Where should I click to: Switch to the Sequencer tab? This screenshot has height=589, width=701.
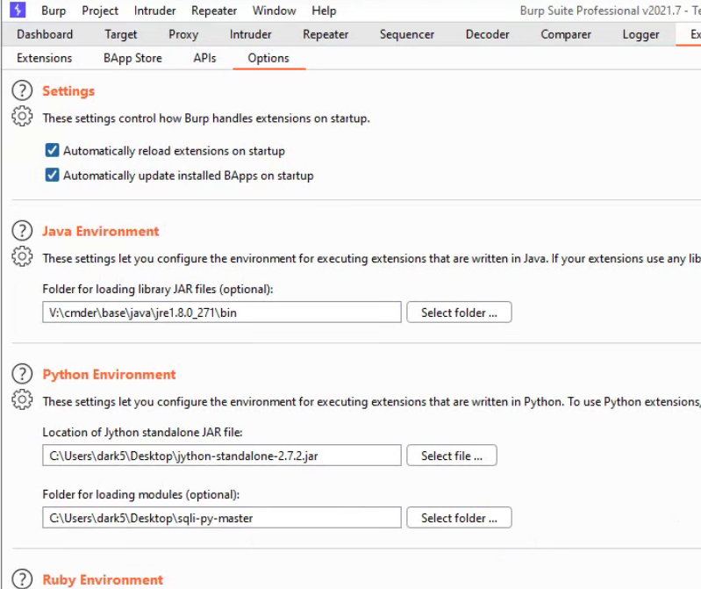(x=407, y=34)
